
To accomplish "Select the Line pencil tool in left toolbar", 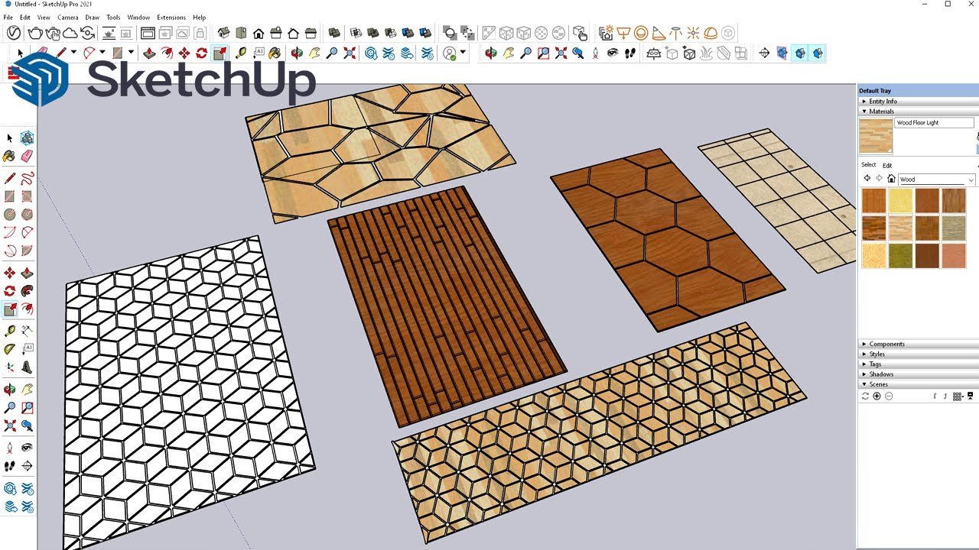I will [x=10, y=178].
